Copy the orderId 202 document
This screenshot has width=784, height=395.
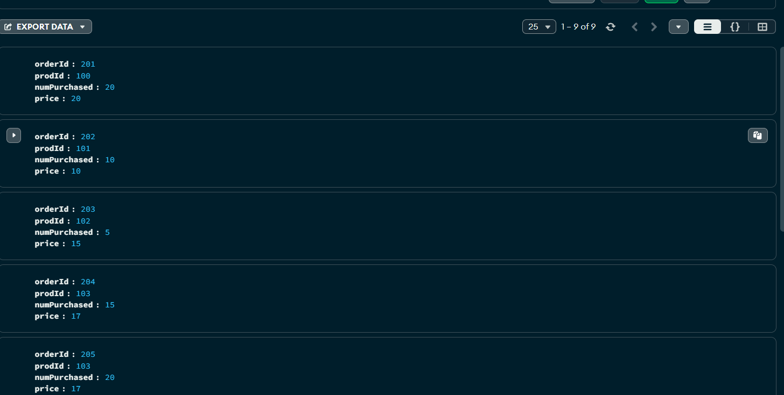point(758,135)
